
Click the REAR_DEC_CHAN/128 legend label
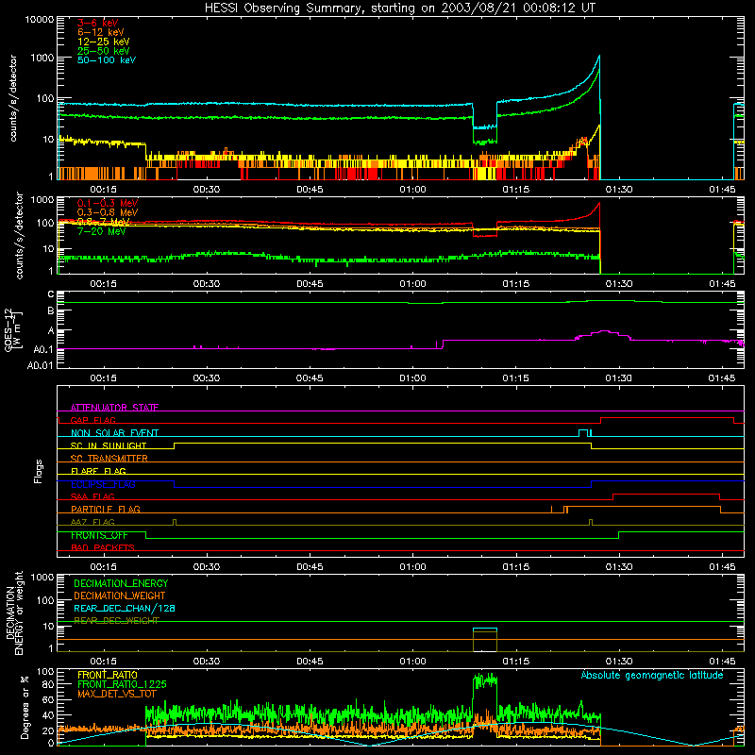point(125,608)
